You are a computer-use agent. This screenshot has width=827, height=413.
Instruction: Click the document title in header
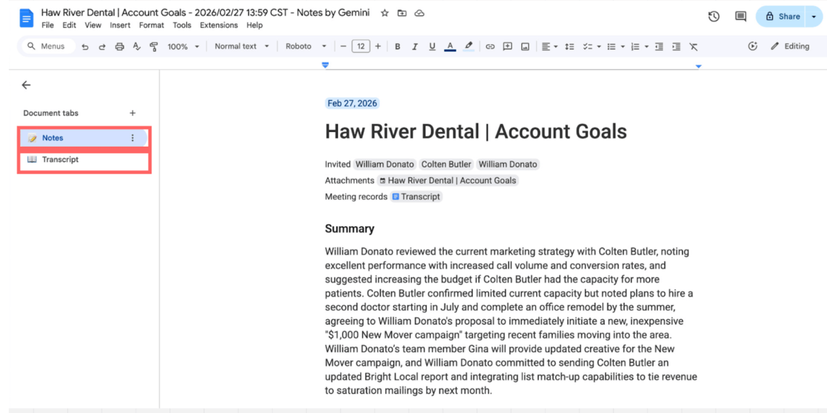[x=206, y=13]
